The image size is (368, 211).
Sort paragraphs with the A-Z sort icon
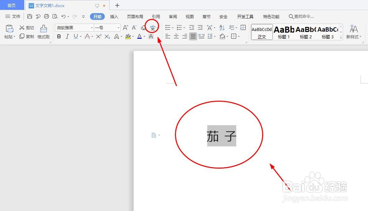click(222, 28)
